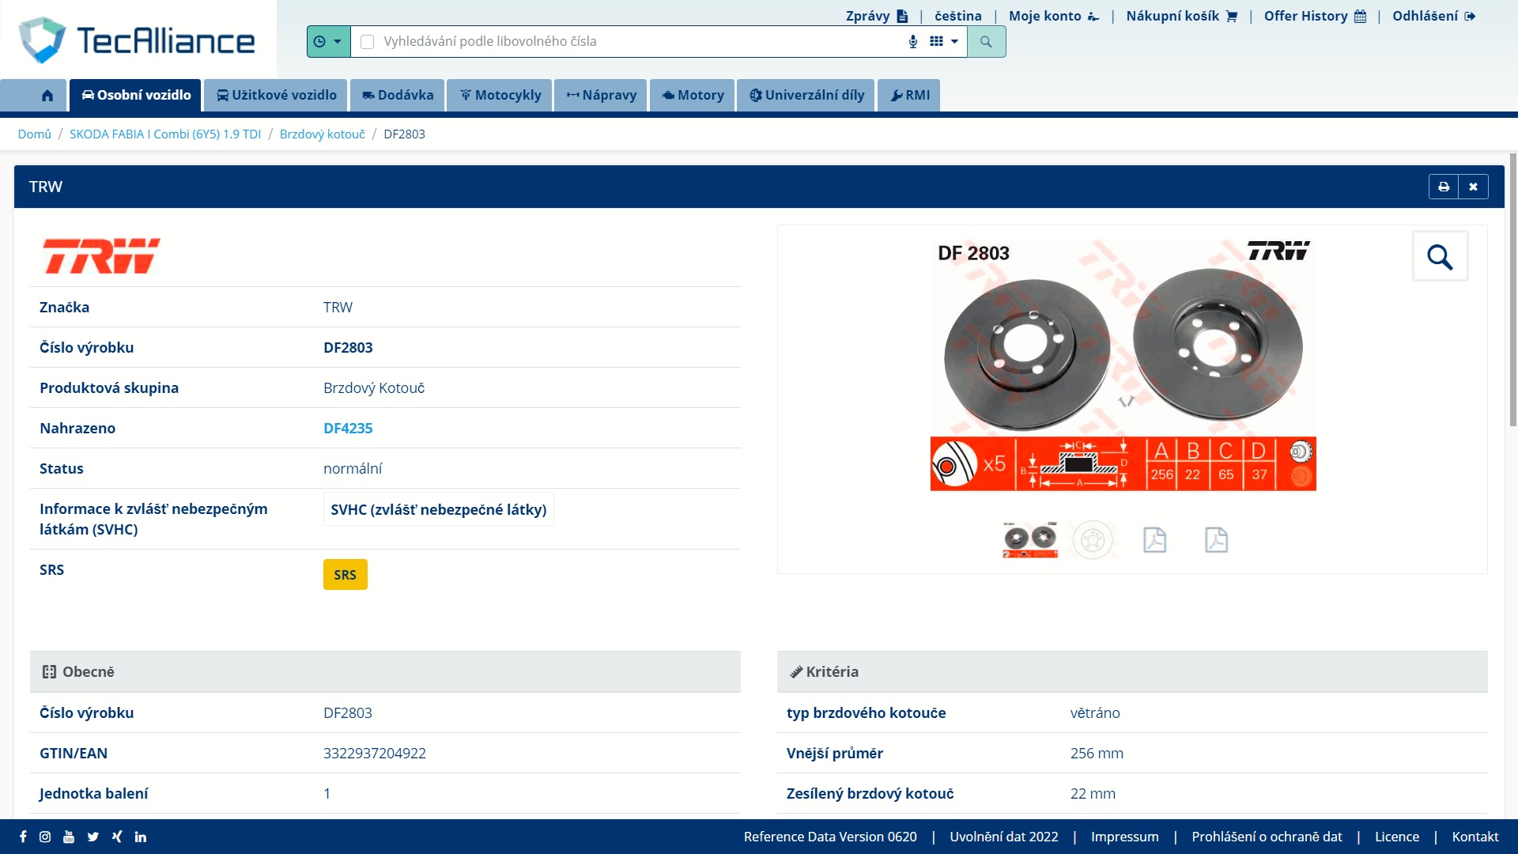Open the second PDF document icon
Image resolution: width=1518 pixels, height=854 pixels.
point(1216,540)
